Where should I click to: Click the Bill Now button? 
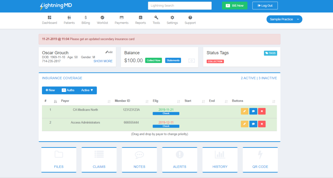tap(235, 6)
